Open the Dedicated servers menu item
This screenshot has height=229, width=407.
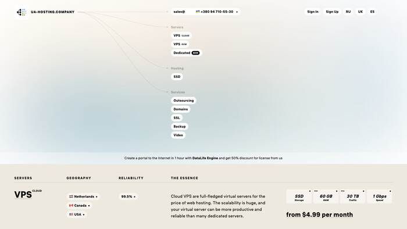click(x=187, y=53)
